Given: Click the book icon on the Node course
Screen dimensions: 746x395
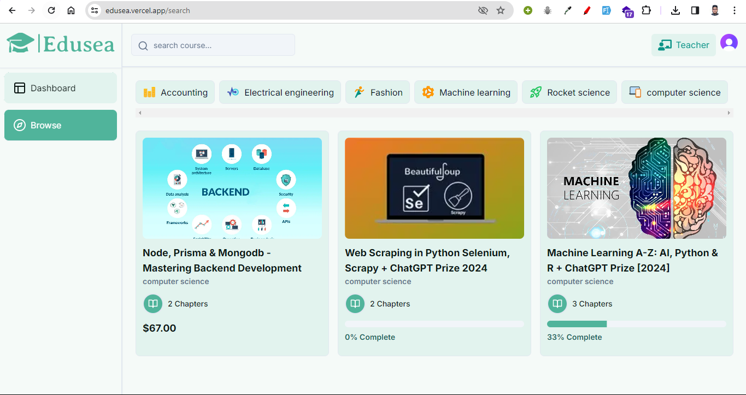Looking at the screenshot, I should 153,304.
